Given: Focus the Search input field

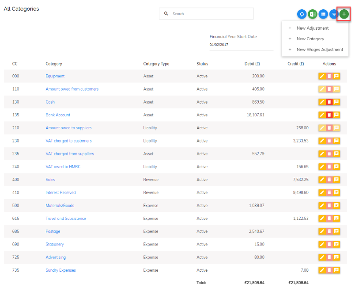Looking at the screenshot, I should pos(206,14).
